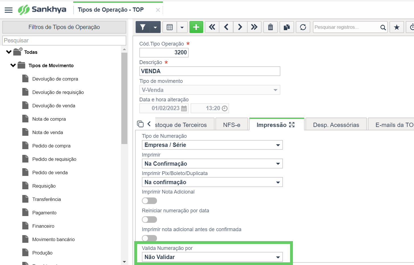This screenshot has width=414, height=265.
Task: Select Devolução de venda
Action: click(54, 106)
